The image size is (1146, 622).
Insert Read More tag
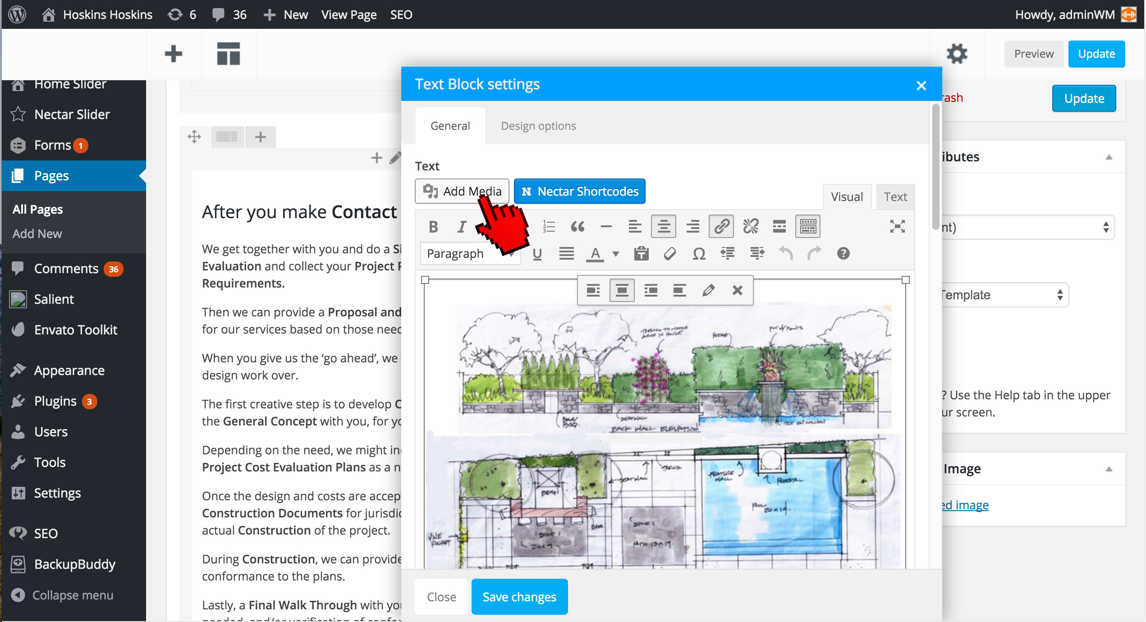tap(779, 226)
